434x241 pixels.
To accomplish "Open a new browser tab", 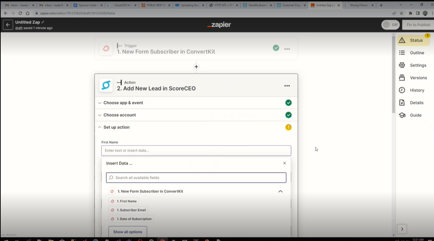I will pyautogui.click(x=381, y=5).
